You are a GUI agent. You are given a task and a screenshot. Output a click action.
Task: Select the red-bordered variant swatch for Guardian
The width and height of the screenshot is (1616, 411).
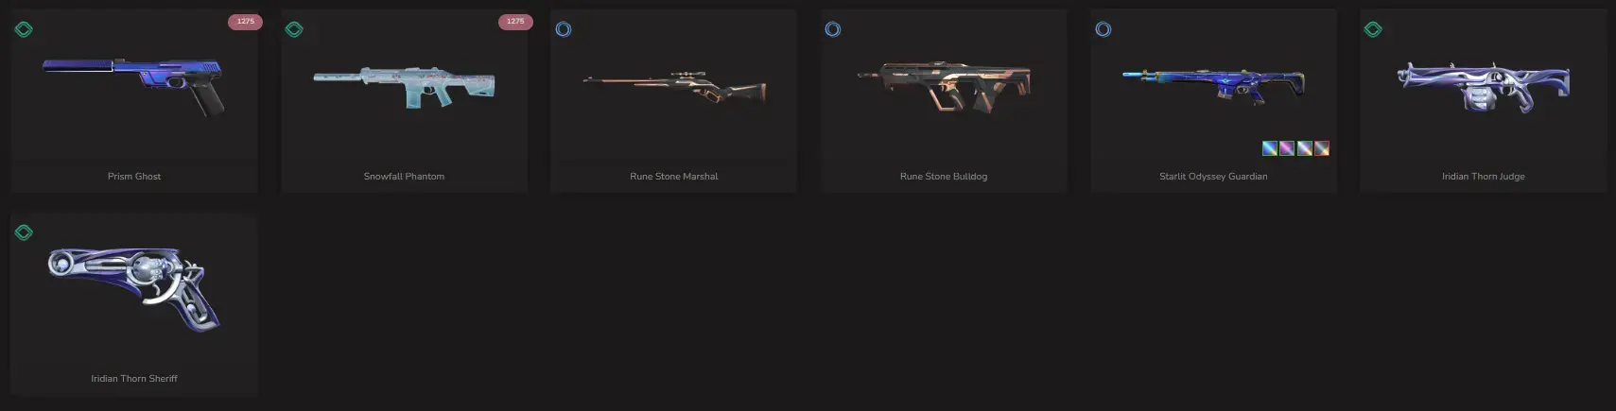click(x=1322, y=148)
